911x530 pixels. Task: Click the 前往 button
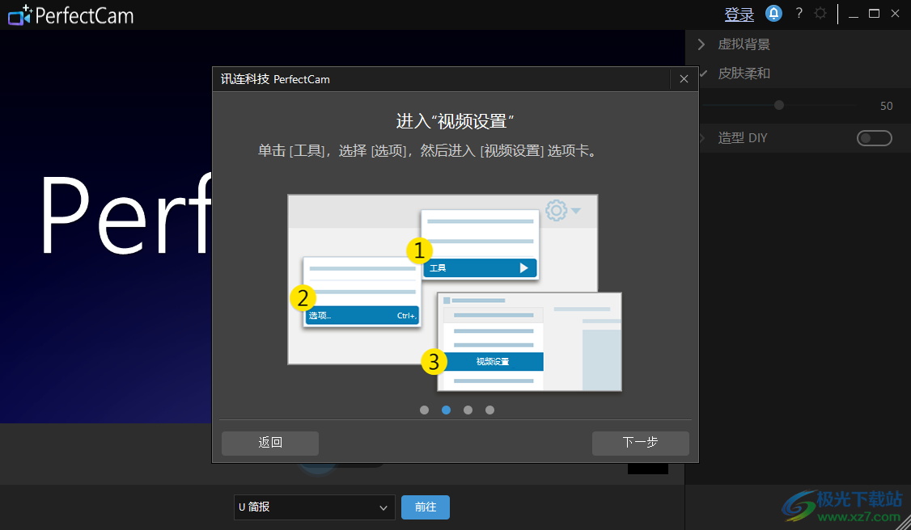click(426, 507)
